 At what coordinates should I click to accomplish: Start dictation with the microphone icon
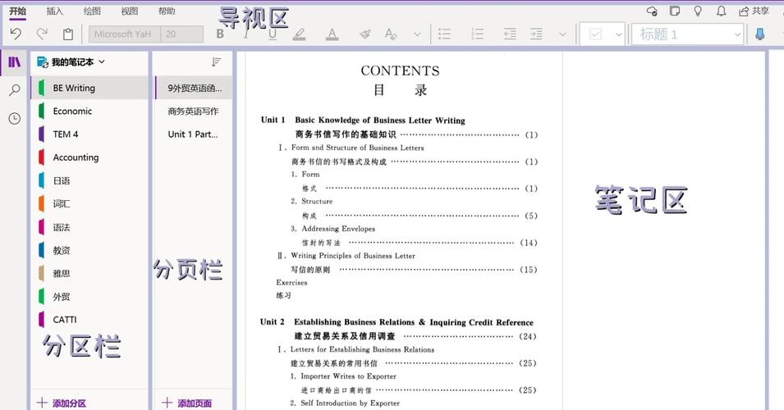tap(760, 34)
